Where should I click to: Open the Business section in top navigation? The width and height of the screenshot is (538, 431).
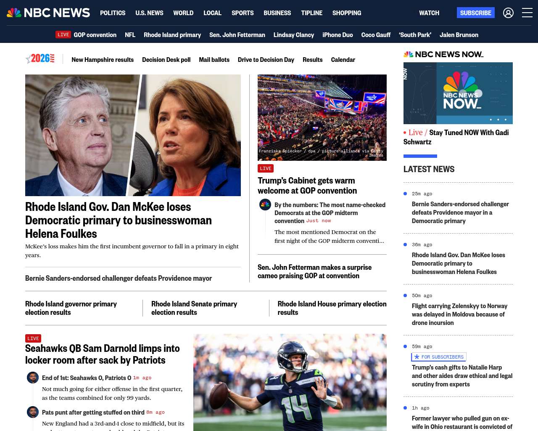click(277, 13)
